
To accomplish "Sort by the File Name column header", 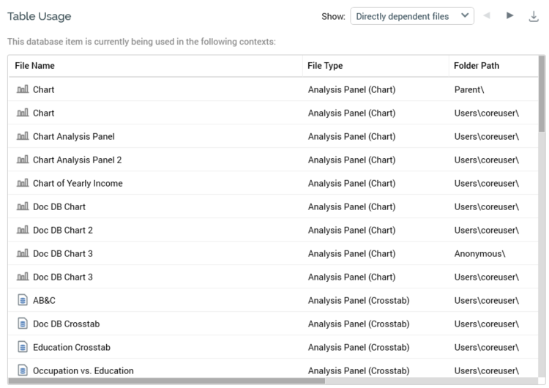I will tap(35, 66).
